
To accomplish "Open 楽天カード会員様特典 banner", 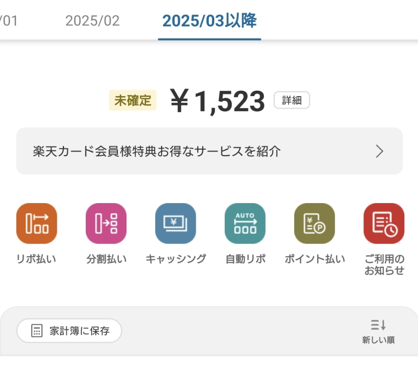I will [210, 151].
